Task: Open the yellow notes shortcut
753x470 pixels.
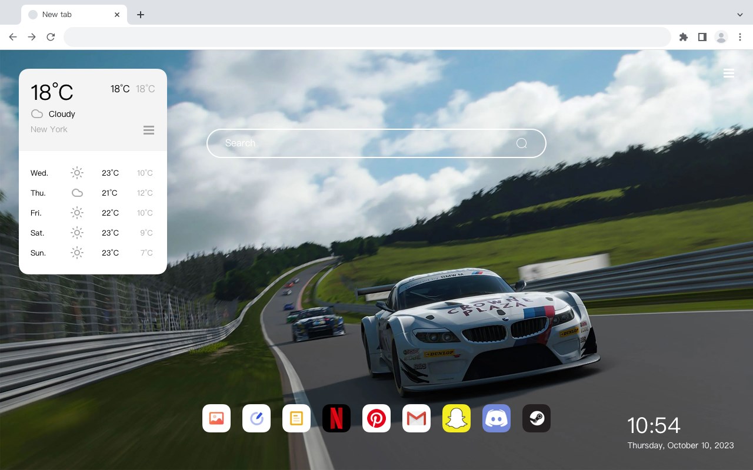Action: click(296, 418)
